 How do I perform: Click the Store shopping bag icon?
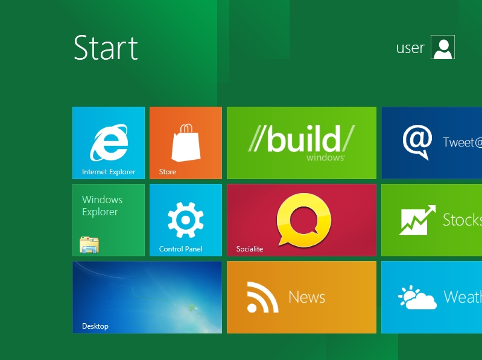coord(186,142)
